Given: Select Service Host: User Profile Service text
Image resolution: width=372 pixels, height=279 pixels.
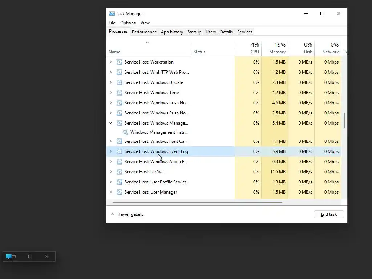Looking at the screenshot, I should pyautogui.click(x=155, y=182).
